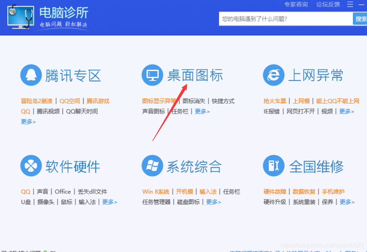Screen dimensions: 367x252
Task: Click the 论坛反馈 header link
Action: coord(328,4)
